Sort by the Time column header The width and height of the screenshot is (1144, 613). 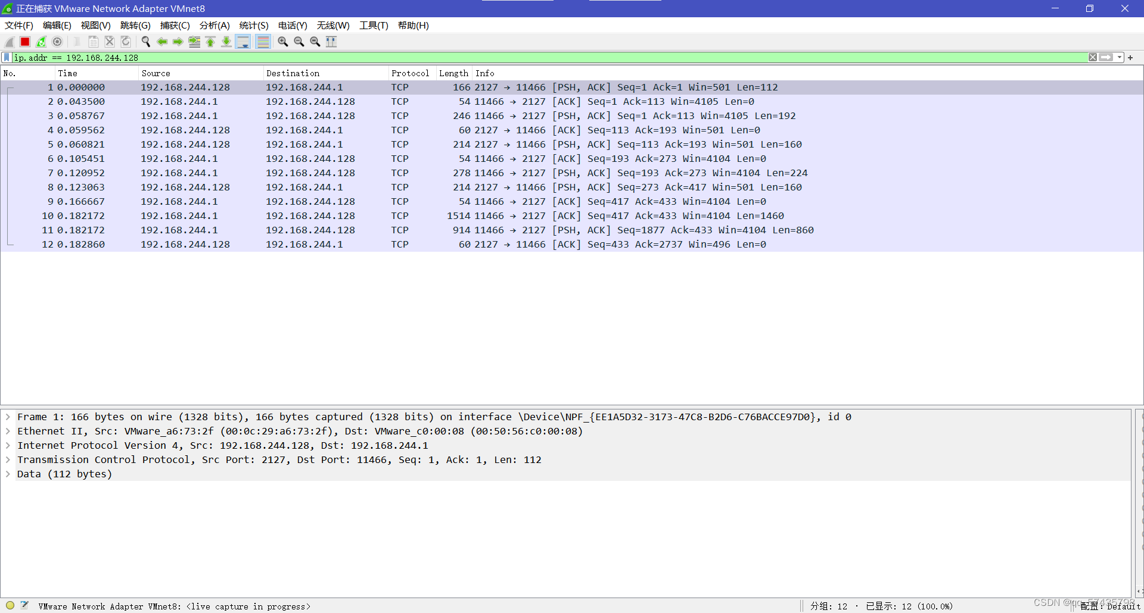[x=97, y=73]
